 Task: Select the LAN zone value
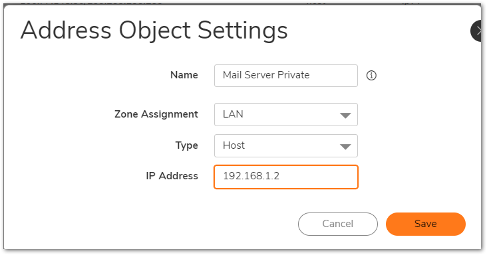[x=233, y=114]
